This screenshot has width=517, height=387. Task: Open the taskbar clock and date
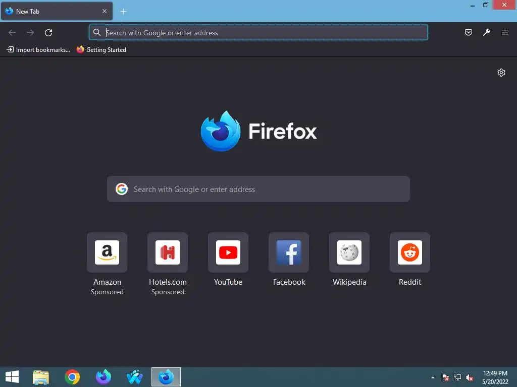[495, 377]
